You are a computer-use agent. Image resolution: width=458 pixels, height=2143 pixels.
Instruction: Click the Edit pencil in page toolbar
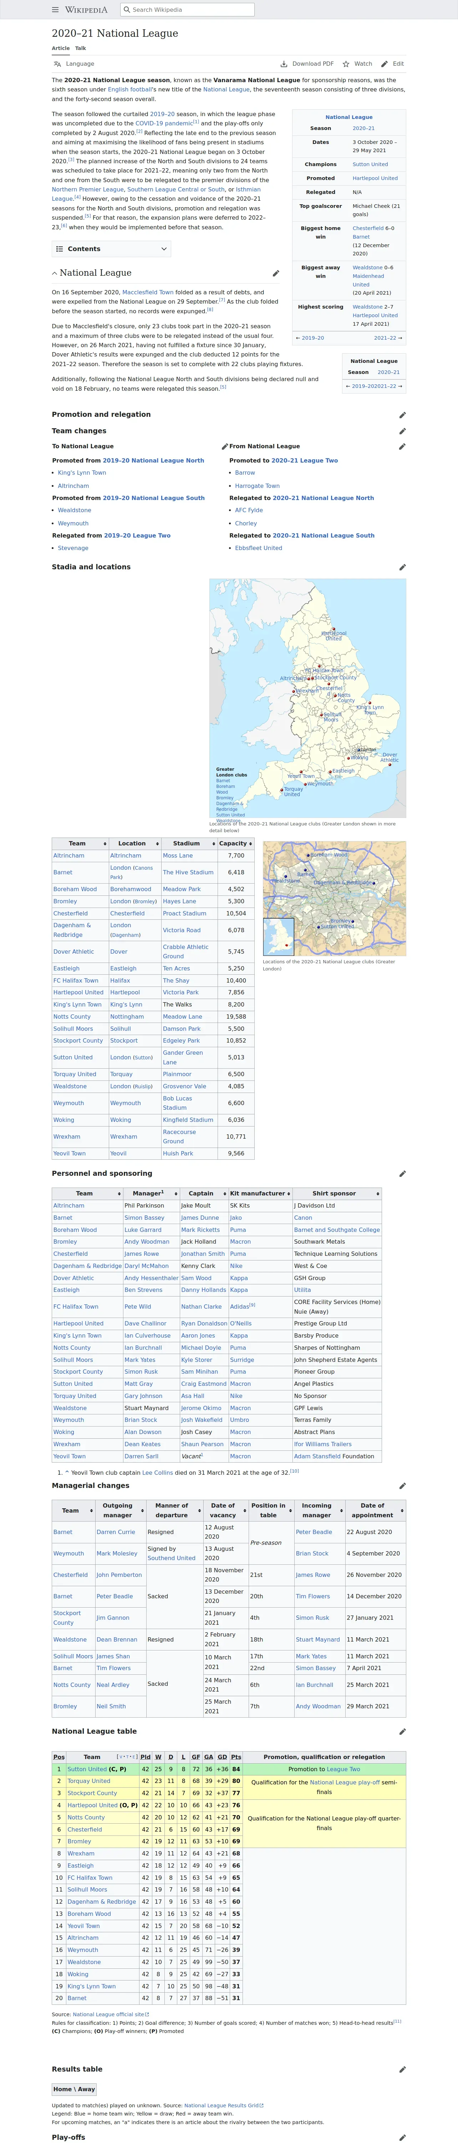tap(385, 64)
